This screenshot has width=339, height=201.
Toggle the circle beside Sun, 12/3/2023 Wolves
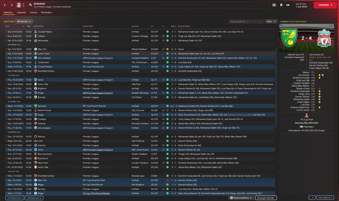6,137
